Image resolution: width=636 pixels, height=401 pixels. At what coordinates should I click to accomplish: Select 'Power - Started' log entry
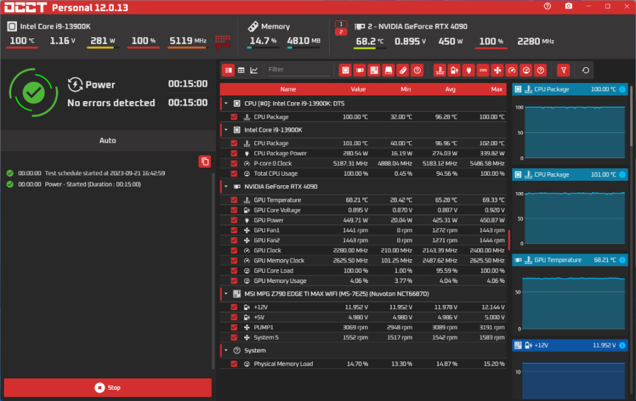[x=93, y=184]
